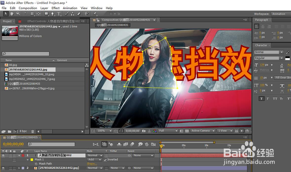291x172 pixels.
Task: Click the trash delete icon in Project panel
Action: click(x=33, y=131)
